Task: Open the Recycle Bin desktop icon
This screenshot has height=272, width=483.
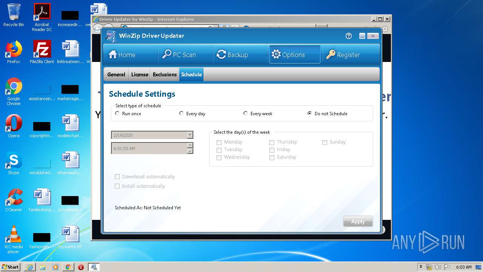Action: [14, 15]
